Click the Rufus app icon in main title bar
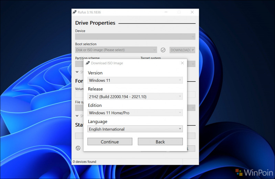275x179 pixels. tap(75, 12)
